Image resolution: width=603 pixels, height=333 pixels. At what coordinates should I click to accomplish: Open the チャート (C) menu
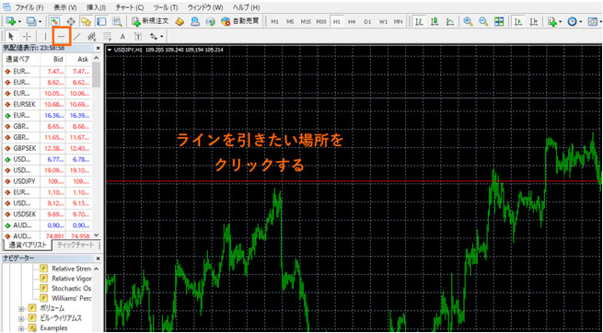(129, 7)
